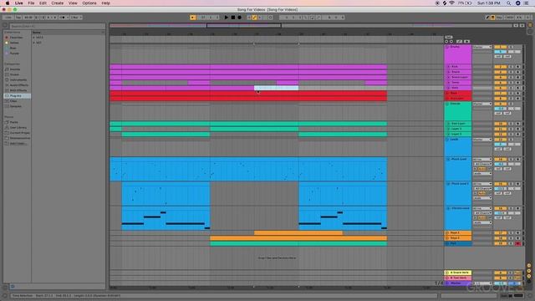Select the Plug-ins browser category
Viewport: 535px width, 301px height.
pyautogui.click(x=17, y=96)
